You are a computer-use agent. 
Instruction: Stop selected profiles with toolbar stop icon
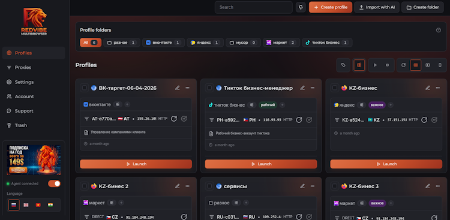tap(387, 65)
